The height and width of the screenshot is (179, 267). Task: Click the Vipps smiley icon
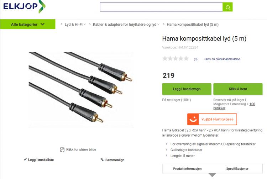[x=193, y=119]
